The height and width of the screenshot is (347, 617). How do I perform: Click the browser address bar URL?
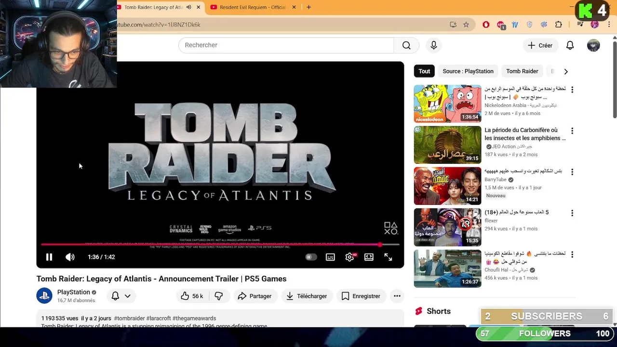159,25
